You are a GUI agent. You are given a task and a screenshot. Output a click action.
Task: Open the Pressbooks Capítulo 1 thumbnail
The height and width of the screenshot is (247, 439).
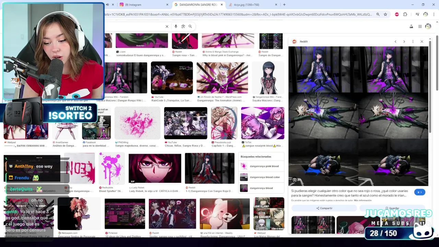(x=224, y=123)
